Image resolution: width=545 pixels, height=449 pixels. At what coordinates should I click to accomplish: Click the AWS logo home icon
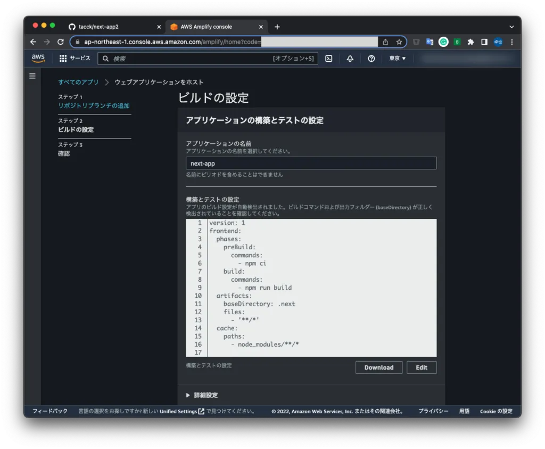[x=38, y=59]
